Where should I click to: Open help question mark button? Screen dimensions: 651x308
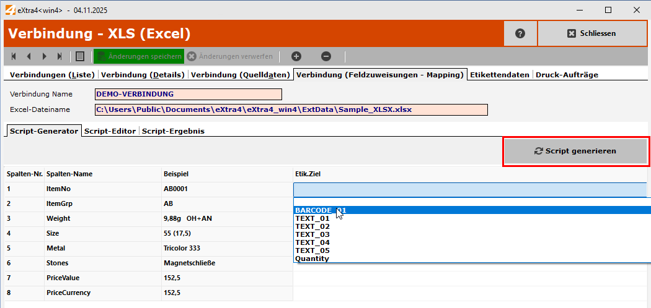(x=520, y=33)
